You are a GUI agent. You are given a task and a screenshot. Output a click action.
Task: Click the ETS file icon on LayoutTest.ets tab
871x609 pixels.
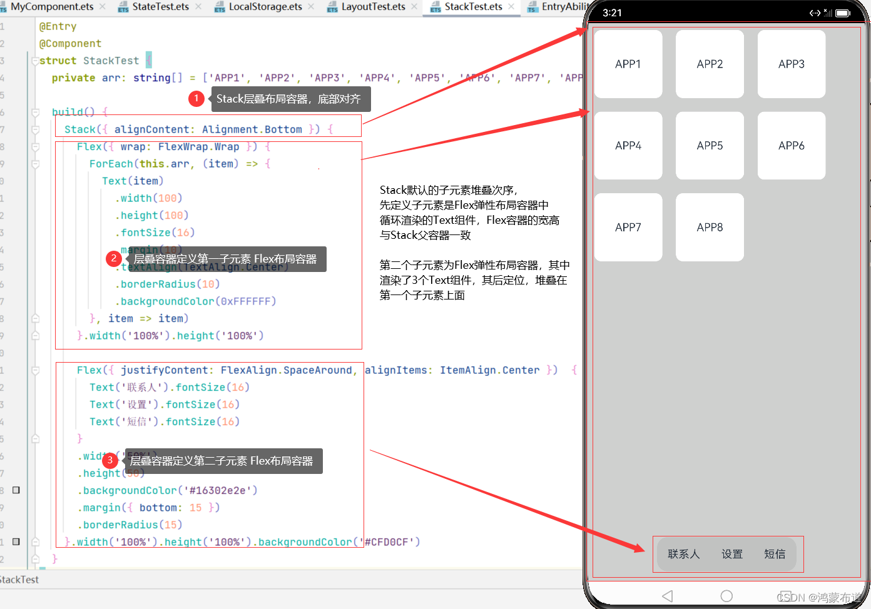point(332,7)
